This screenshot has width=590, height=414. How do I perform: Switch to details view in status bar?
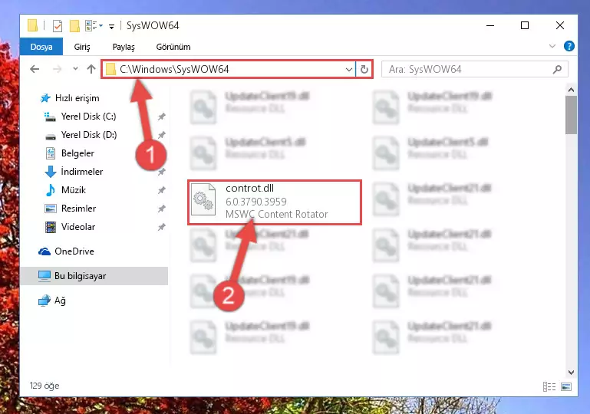549,386
